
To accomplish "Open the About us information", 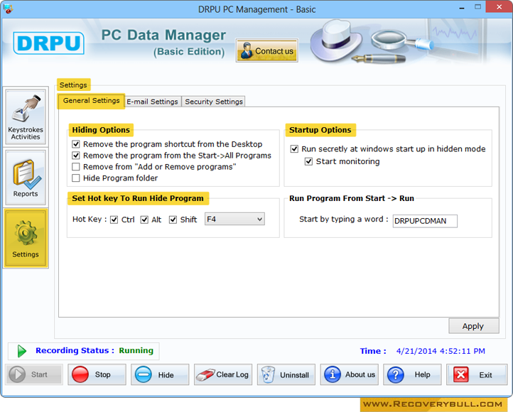I will (x=350, y=374).
